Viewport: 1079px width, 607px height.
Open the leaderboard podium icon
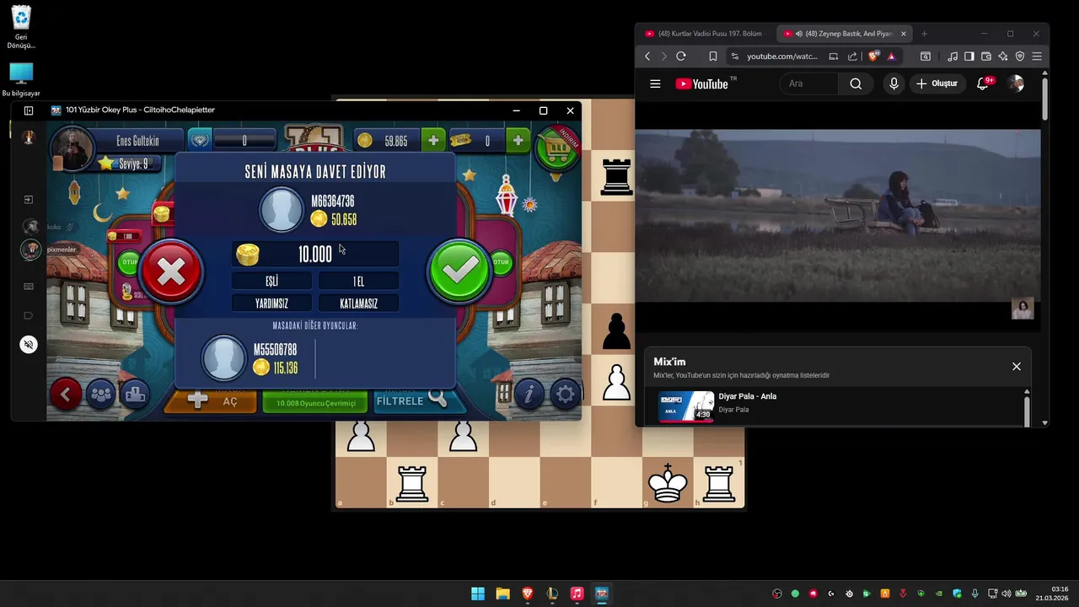[x=135, y=394]
